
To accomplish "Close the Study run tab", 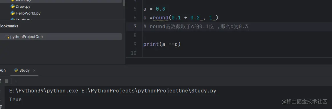I will pos(34,70).
